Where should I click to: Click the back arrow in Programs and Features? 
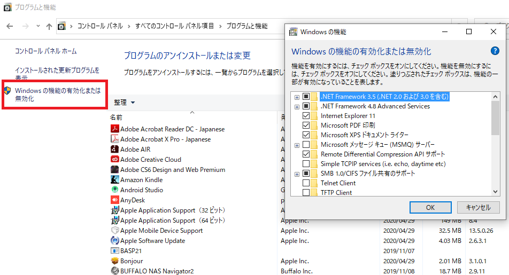point(10,26)
